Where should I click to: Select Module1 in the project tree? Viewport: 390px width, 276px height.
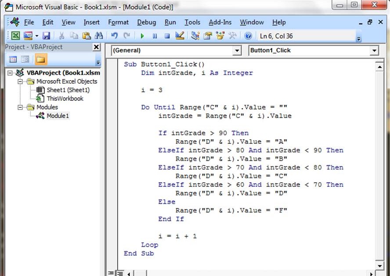click(58, 115)
